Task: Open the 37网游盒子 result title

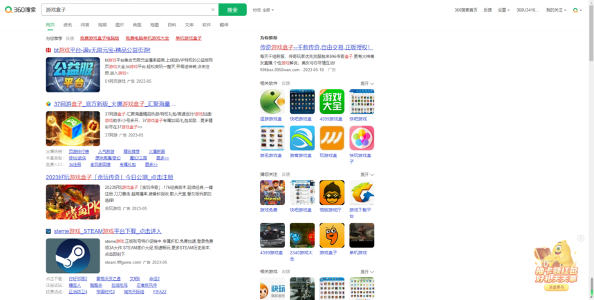Action: 114,104
